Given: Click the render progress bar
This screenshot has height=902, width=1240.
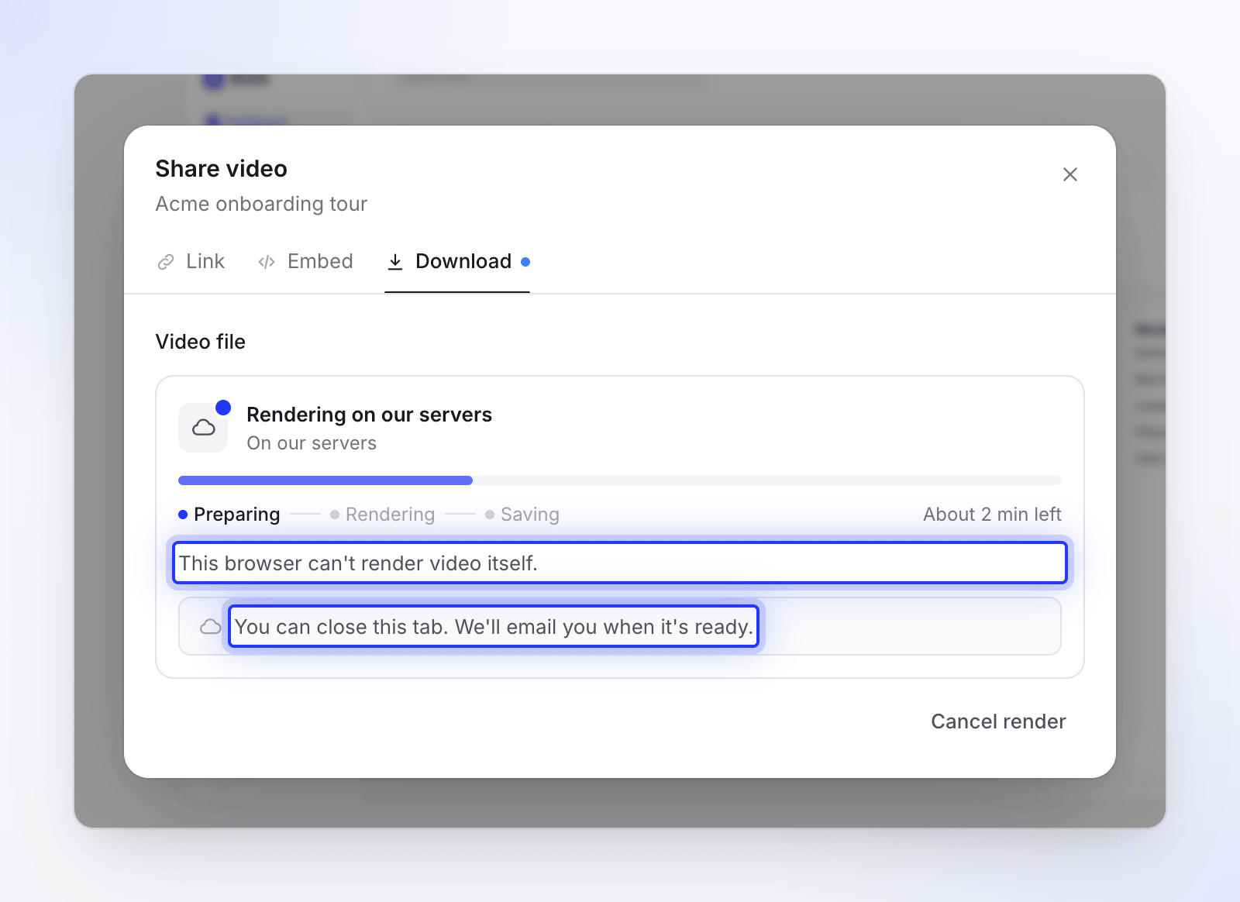Looking at the screenshot, I should tap(620, 480).
